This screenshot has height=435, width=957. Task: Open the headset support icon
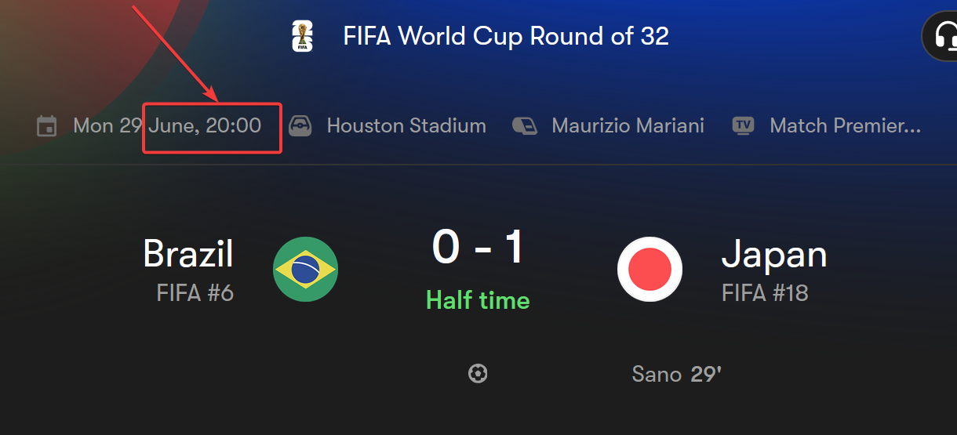(x=944, y=36)
